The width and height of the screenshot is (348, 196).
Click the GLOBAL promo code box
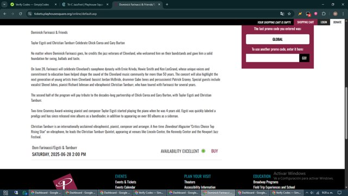(277, 39)
